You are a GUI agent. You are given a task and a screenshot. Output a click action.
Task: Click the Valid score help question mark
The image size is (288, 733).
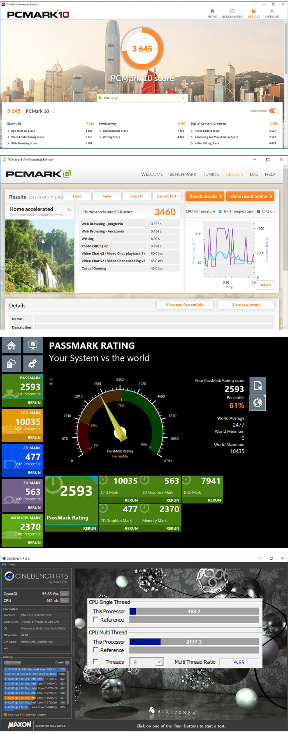point(183,98)
